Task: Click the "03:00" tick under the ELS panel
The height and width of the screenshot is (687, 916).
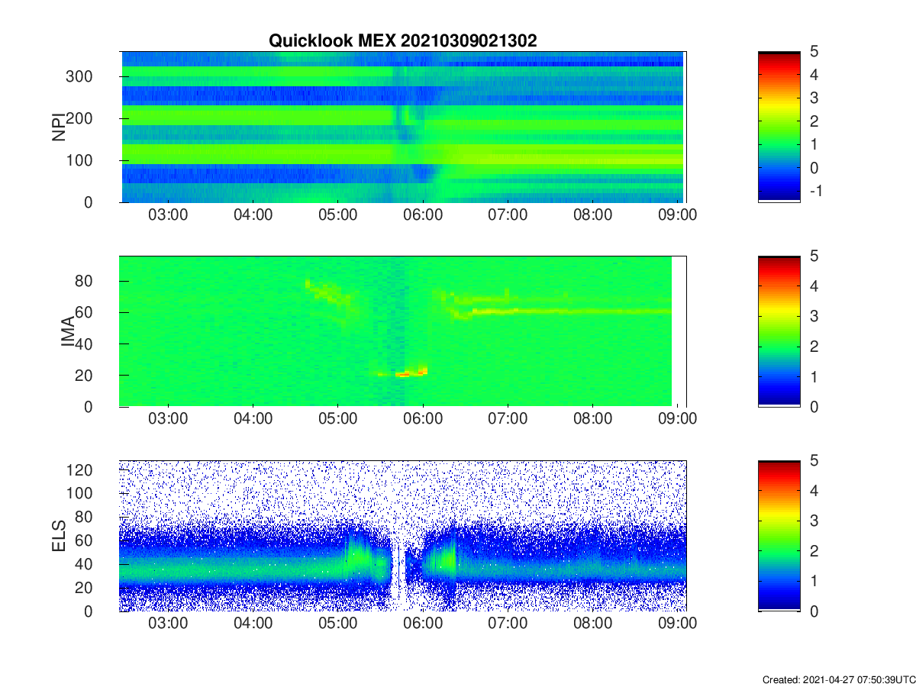Action: point(168,624)
